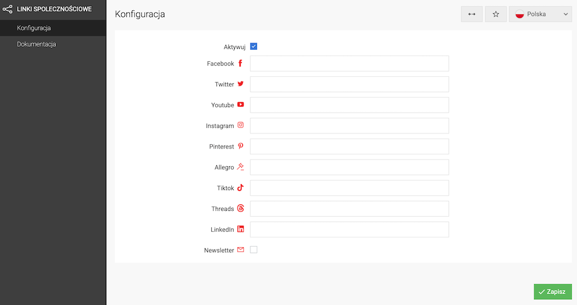This screenshot has width=577, height=305.
Task: Click the Tiktok note icon
Action: (x=241, y=188)
